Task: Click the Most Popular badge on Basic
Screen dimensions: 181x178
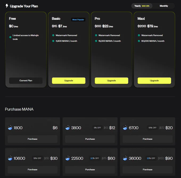Action: pos(78,20)
